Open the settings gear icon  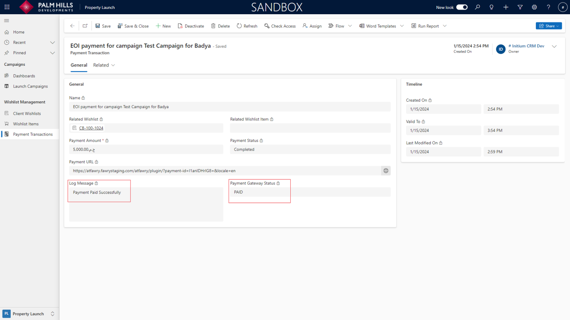[534, 7]
